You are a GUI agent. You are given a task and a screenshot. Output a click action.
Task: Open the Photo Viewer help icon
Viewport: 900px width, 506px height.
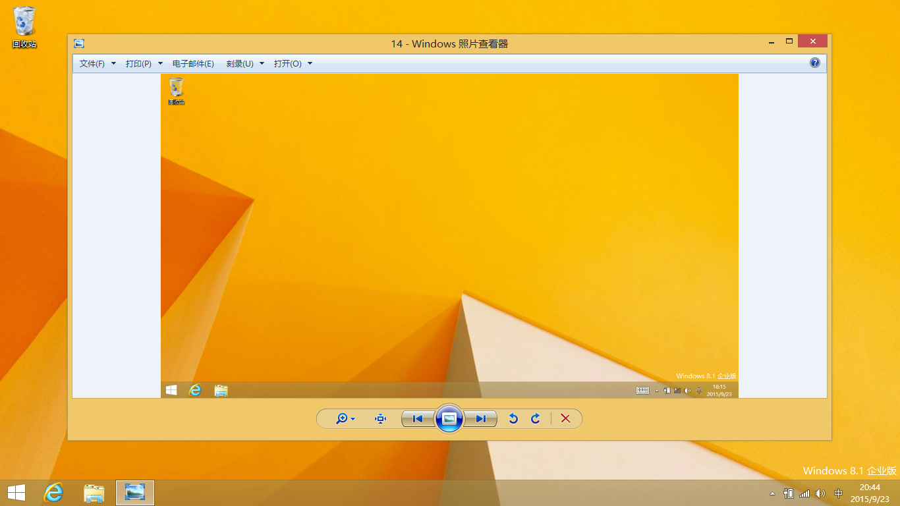coord(815,63)
